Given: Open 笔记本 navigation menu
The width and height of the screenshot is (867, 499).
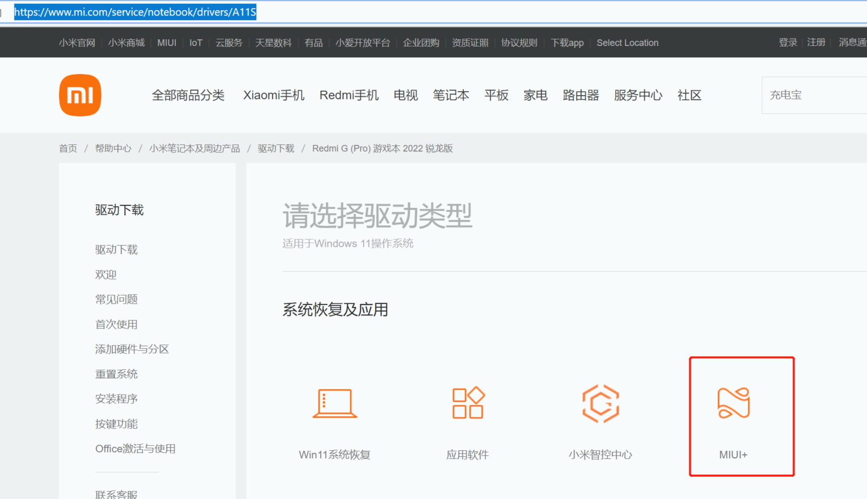Looking at the screenshot, I should pos(451,95).
